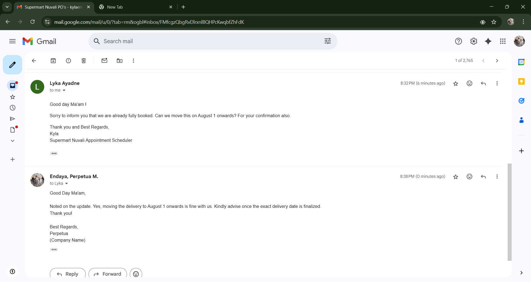Get add-ons with side panel plus

point(521,151)
